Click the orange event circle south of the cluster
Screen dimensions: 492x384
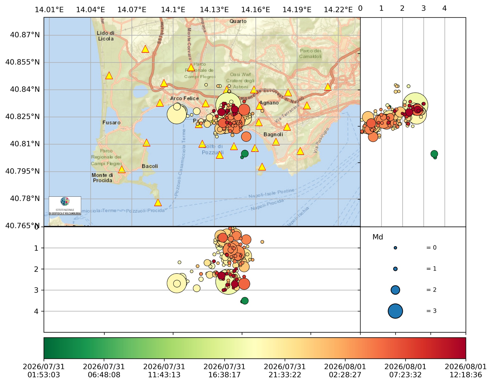246,137
